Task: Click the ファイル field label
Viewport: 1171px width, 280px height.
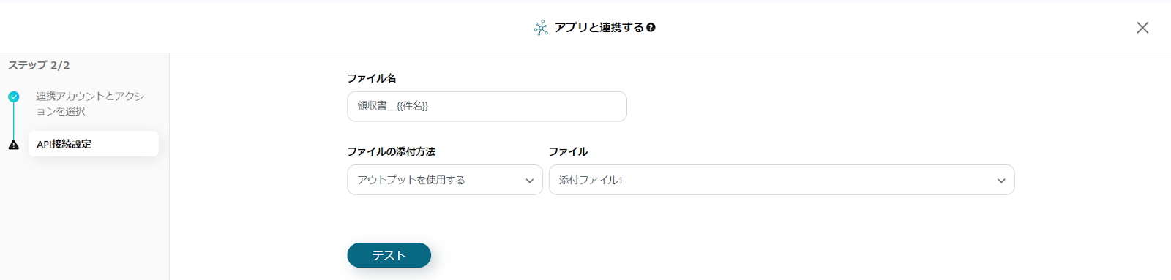Action: pos(568,151)
